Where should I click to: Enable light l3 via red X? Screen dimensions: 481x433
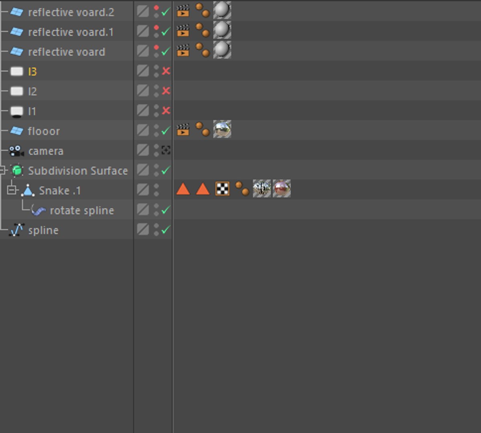coord(166,71)
